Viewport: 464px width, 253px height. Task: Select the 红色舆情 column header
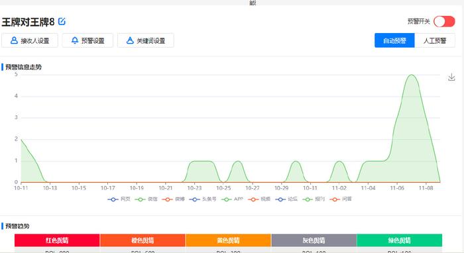coord(57,240)
